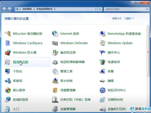Open the 电话和调制解调器 icon

tap(55, 62)
